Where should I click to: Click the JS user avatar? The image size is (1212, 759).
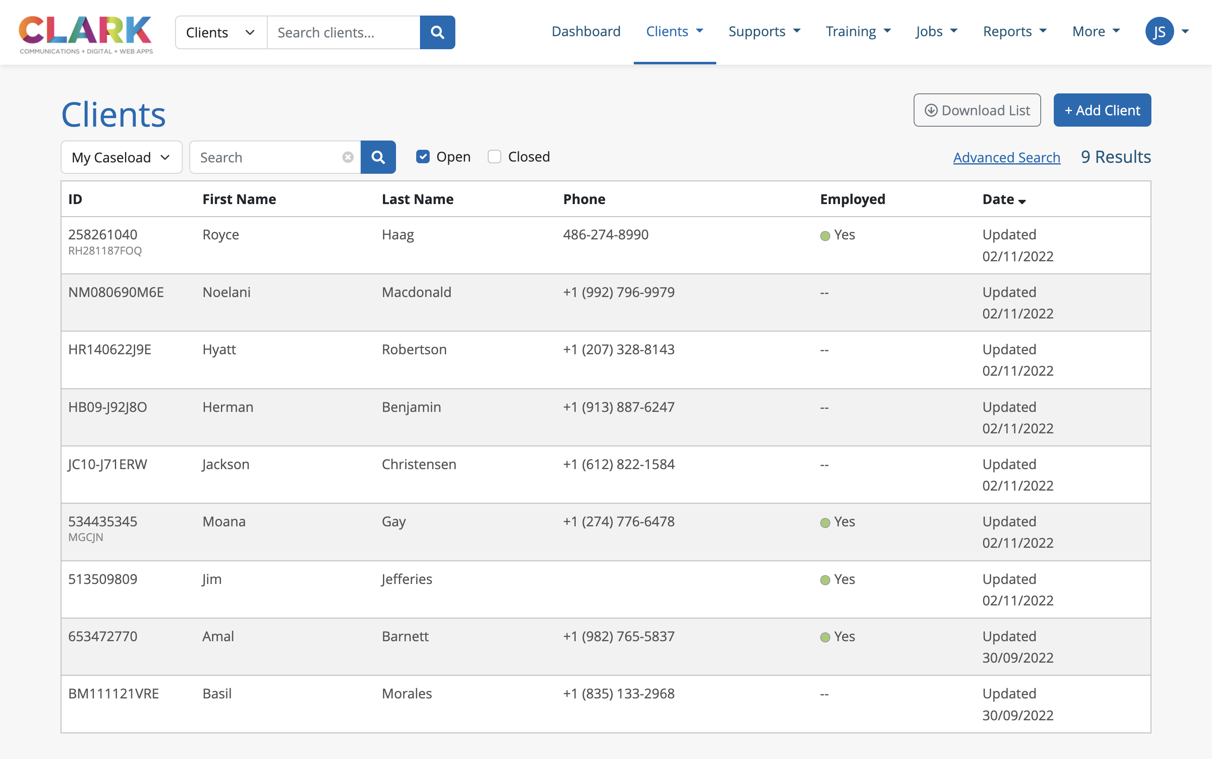tap(1159, 32)
